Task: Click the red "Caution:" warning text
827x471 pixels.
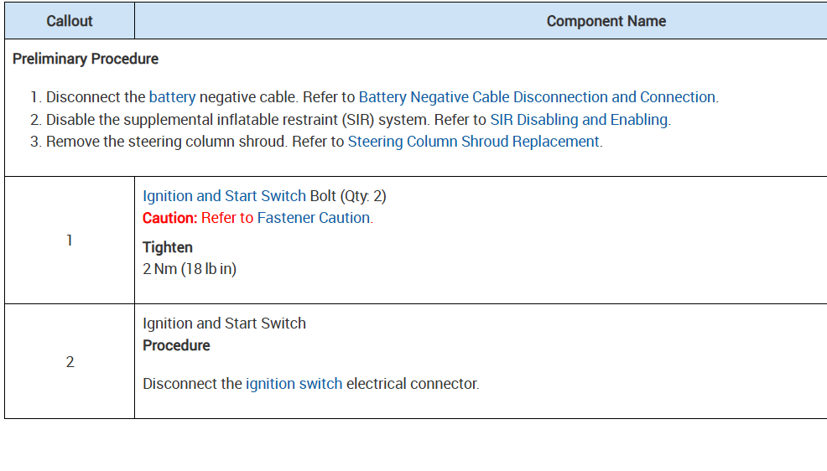Action: (x=169, y=218)
